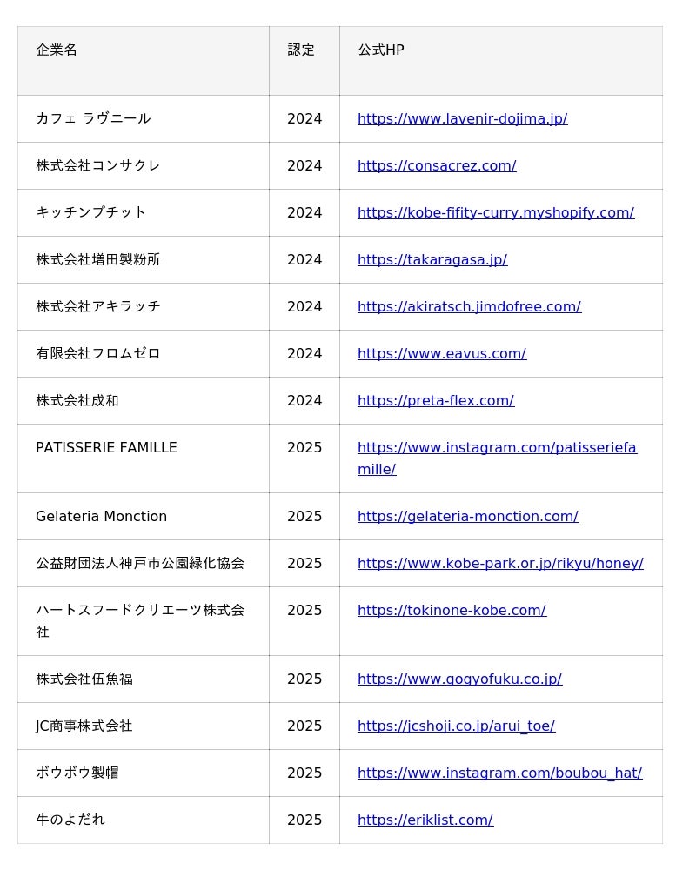Screen dimensions: 696x870
Task: Click the 認定 column header
Action: click(301, 50)
